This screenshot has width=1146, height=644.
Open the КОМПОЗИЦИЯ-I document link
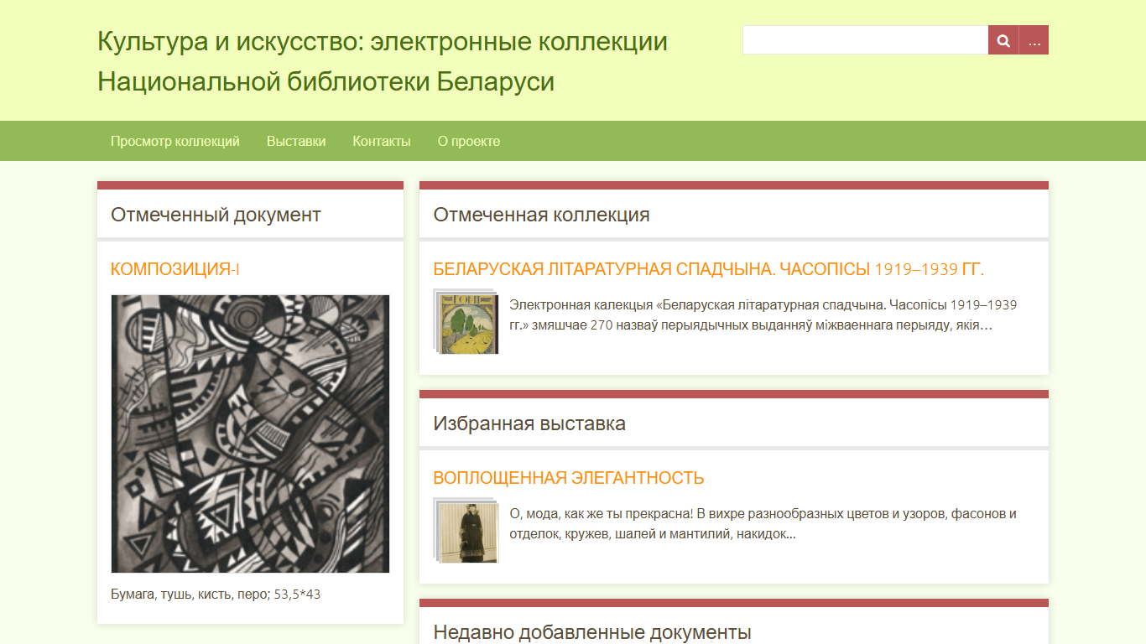[175, 269]
